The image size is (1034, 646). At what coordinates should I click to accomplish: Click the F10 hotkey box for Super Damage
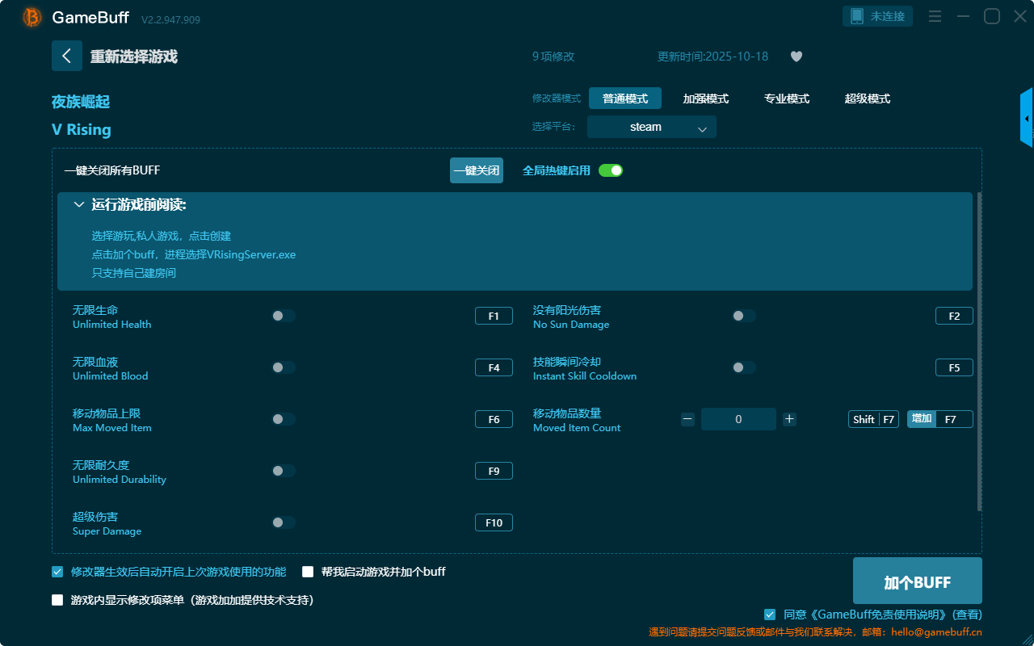click(494, 522)
